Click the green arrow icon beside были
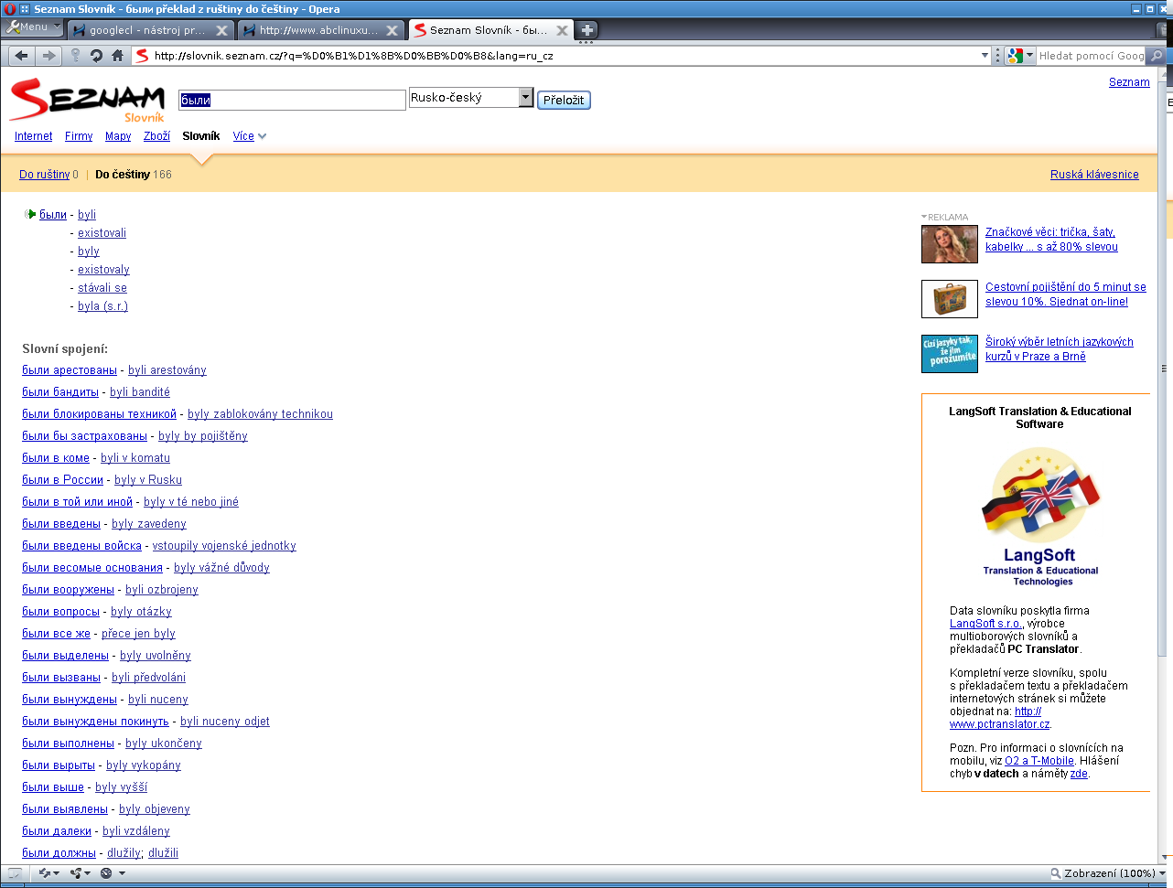 (x=30, y=214)
